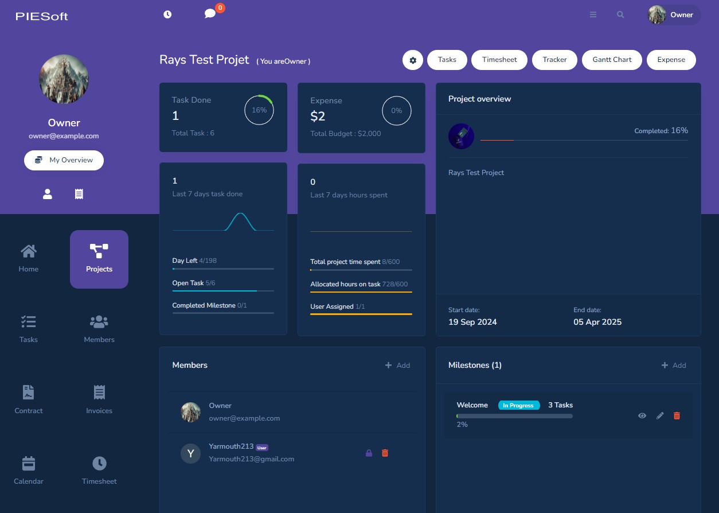View the Welcome milestone with eye icon

coord(642,415)
